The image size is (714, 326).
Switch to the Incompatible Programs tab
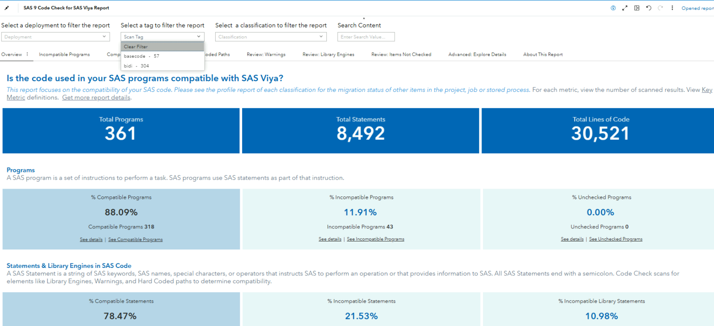(64, 54)
